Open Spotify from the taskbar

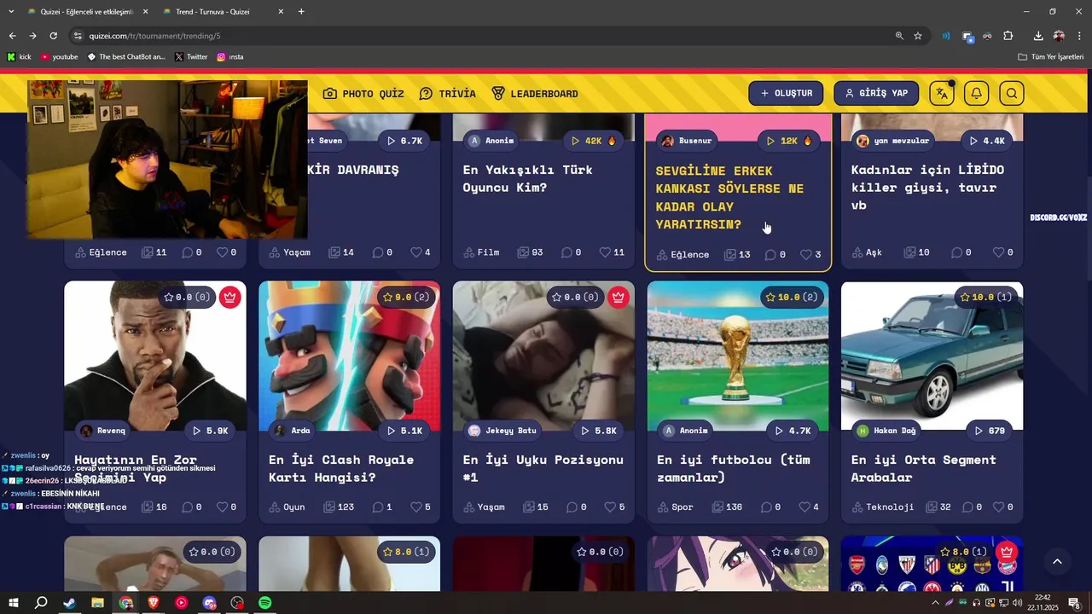[265, 603]
